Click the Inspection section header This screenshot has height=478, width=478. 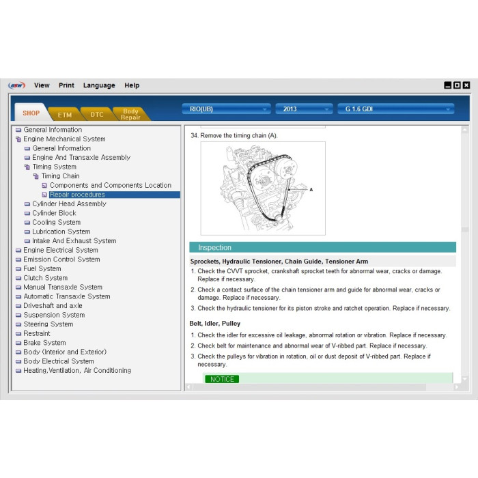pos(322,247)
